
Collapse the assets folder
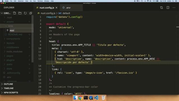pyautogui.click(x=4, y=22)
